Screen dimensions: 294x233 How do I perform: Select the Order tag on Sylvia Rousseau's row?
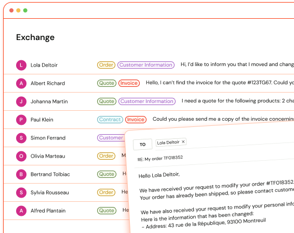click(106, 192)
